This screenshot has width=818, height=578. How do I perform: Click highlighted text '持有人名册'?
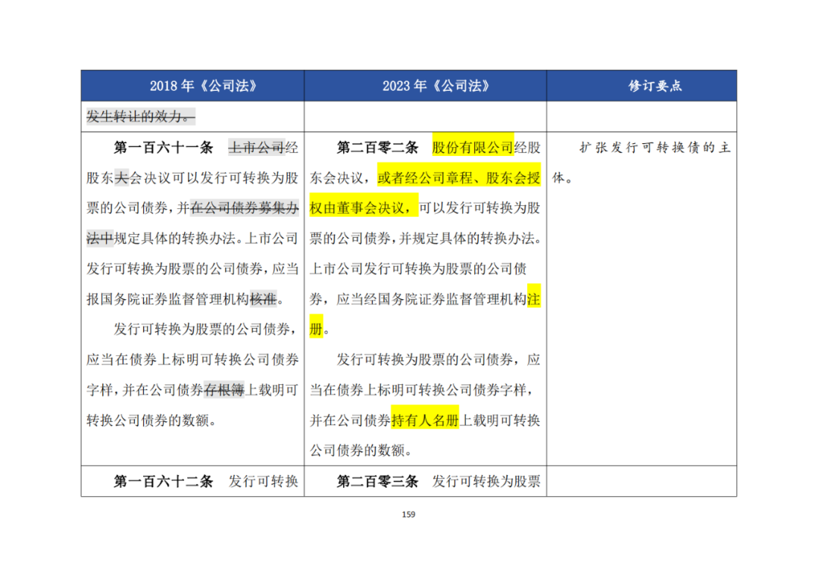point(425,420)
